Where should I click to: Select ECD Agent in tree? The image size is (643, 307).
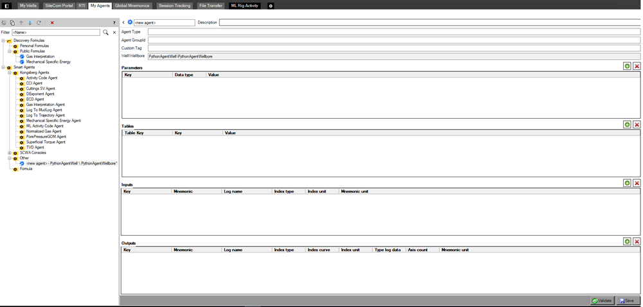coord(35,99)
